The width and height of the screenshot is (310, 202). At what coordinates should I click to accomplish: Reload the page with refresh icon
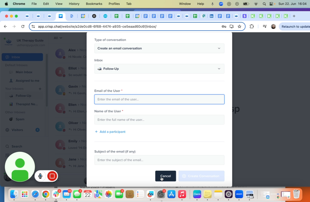coord(23,26)
